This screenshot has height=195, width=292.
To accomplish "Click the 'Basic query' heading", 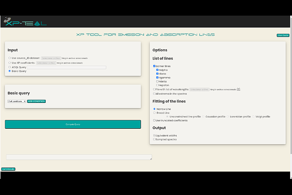I will tap(18, 93).
